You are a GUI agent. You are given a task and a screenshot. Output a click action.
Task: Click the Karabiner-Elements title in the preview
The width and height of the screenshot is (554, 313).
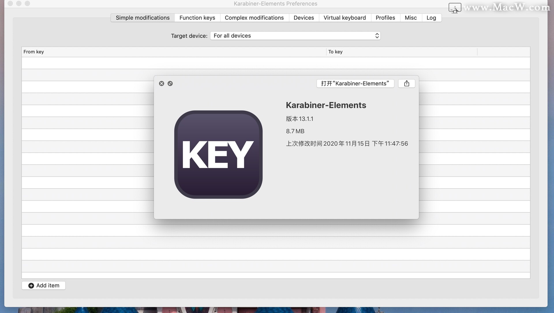click(x=326, y=105)
